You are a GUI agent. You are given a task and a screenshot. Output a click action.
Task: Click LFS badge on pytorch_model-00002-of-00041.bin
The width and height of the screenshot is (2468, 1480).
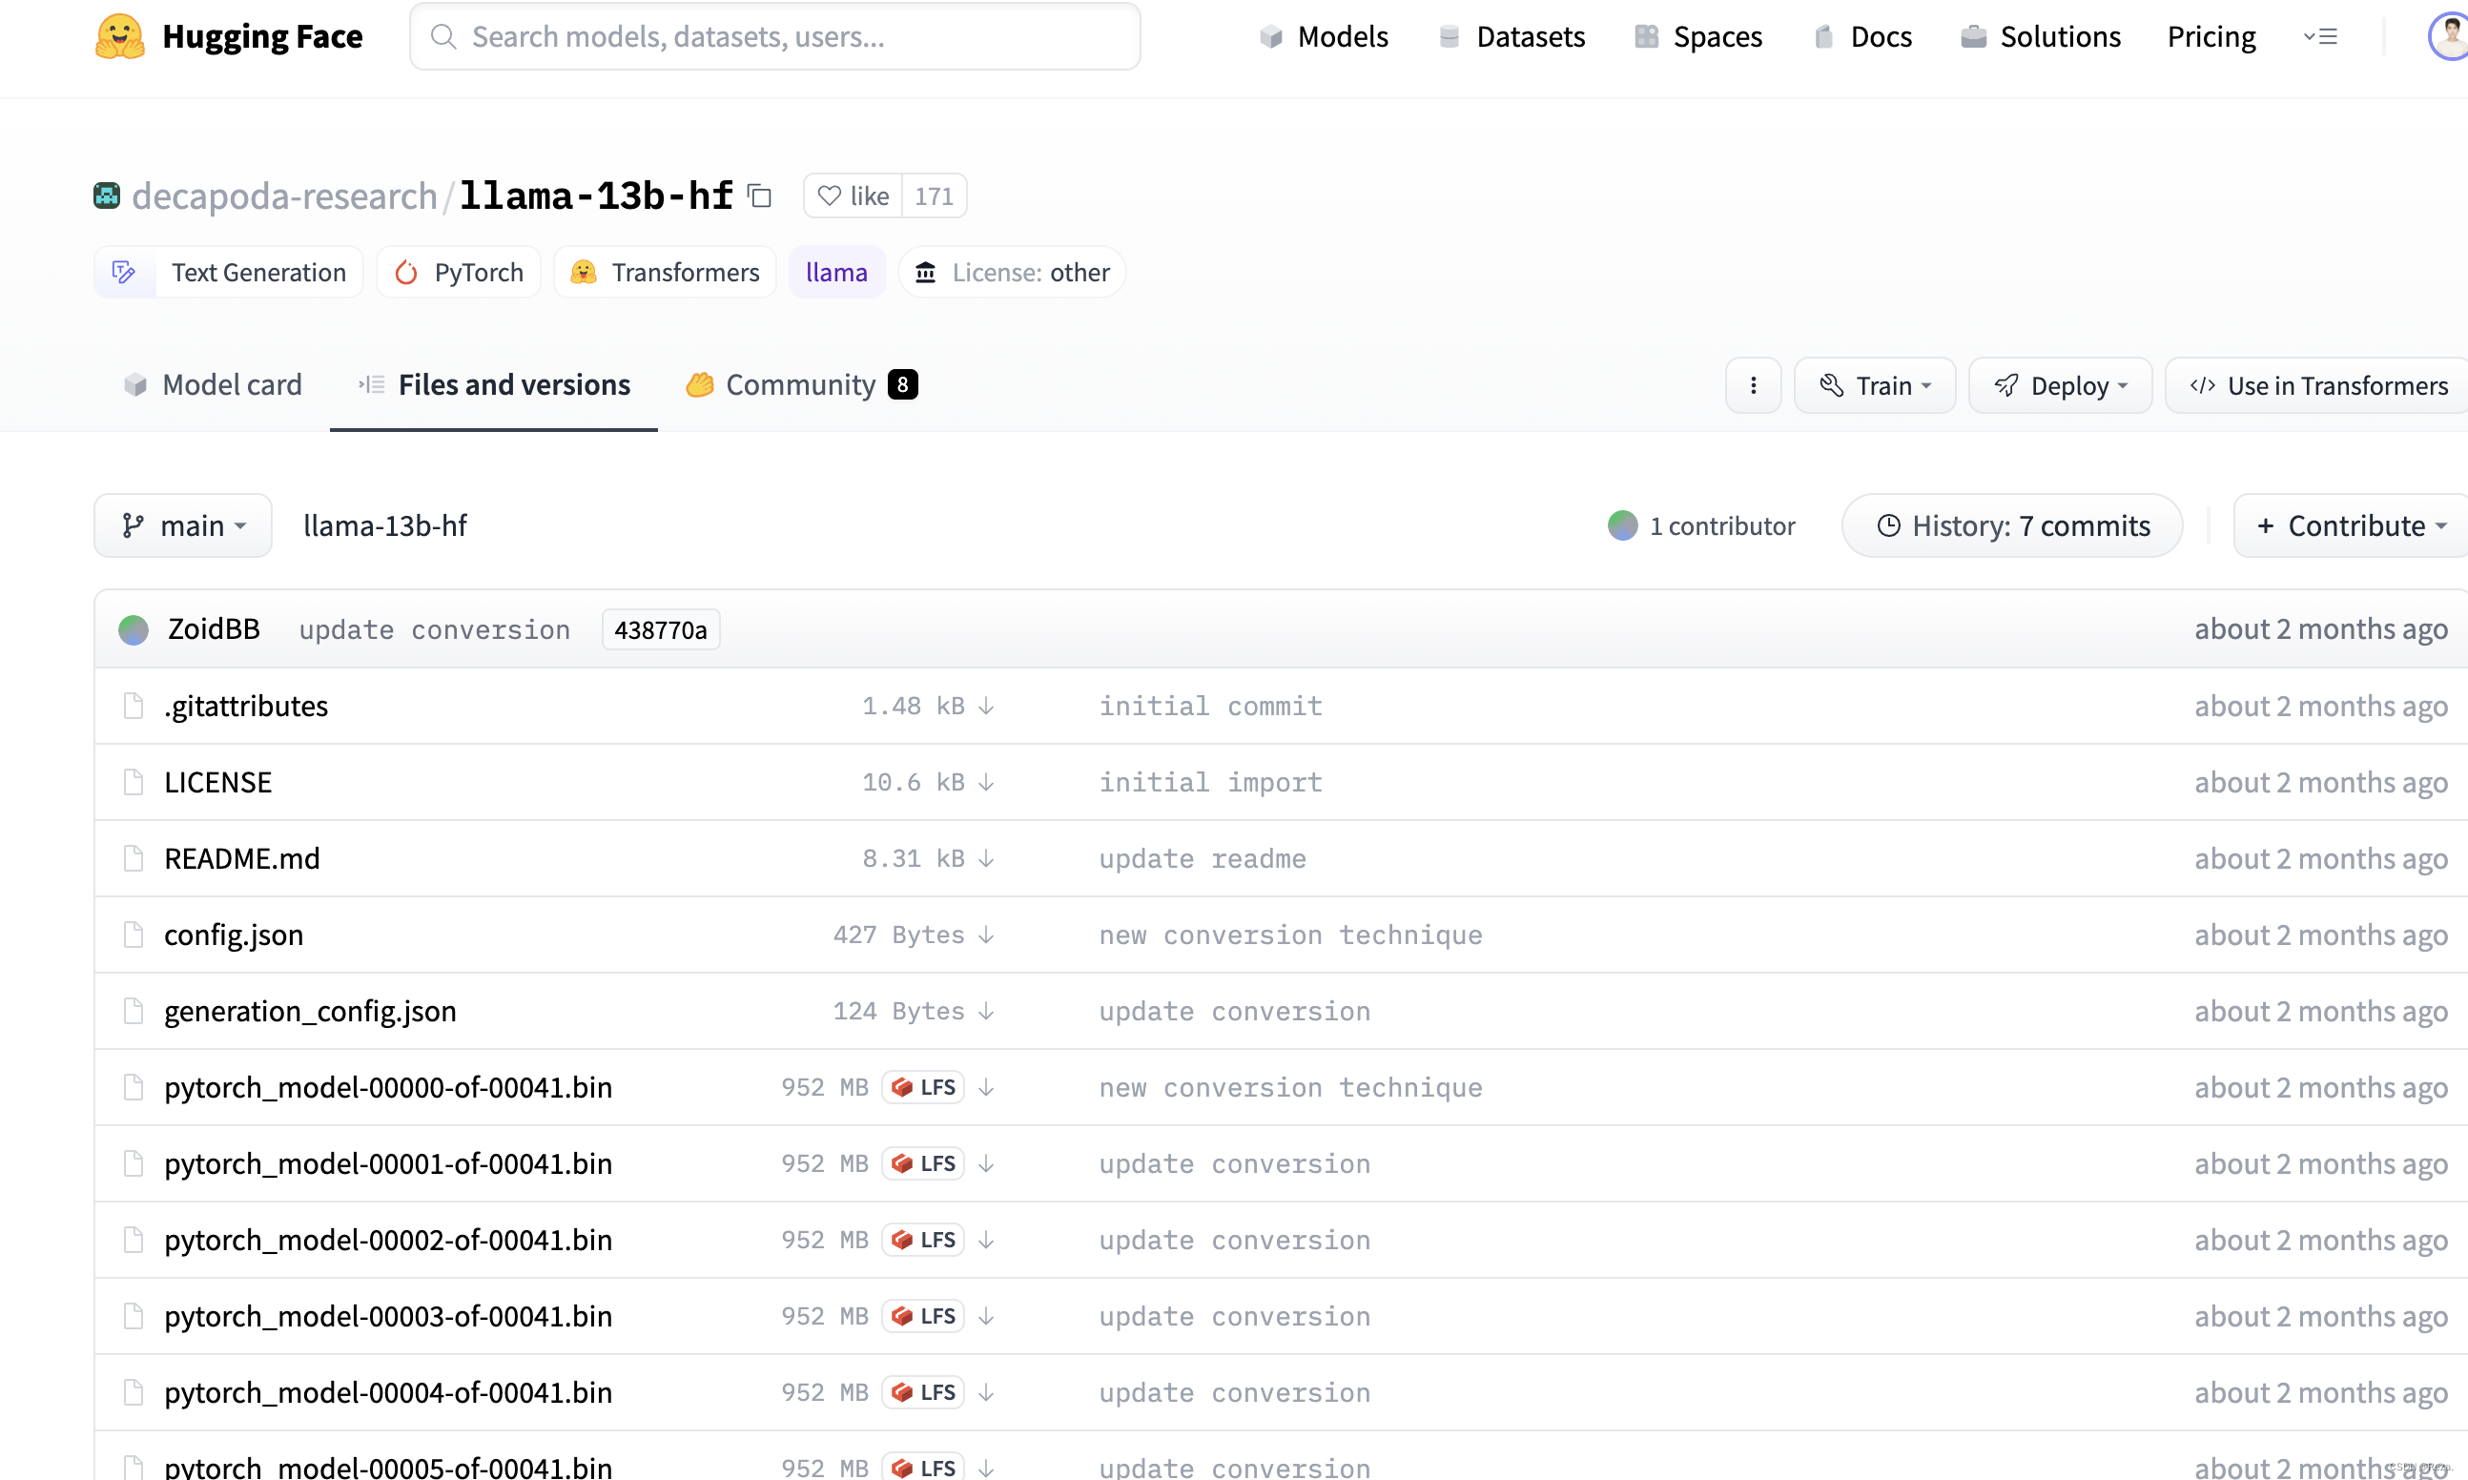point(923,1240)
